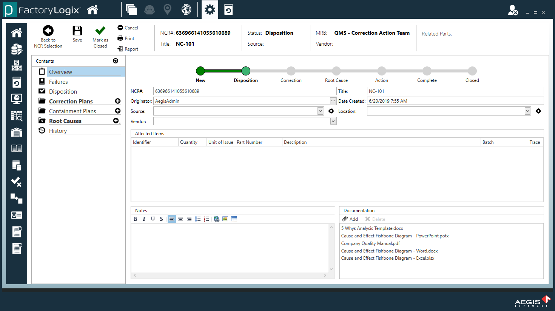This screenshot has height=311, width=555.
Task: Click into the Title input field
Action: coord(455,91)
